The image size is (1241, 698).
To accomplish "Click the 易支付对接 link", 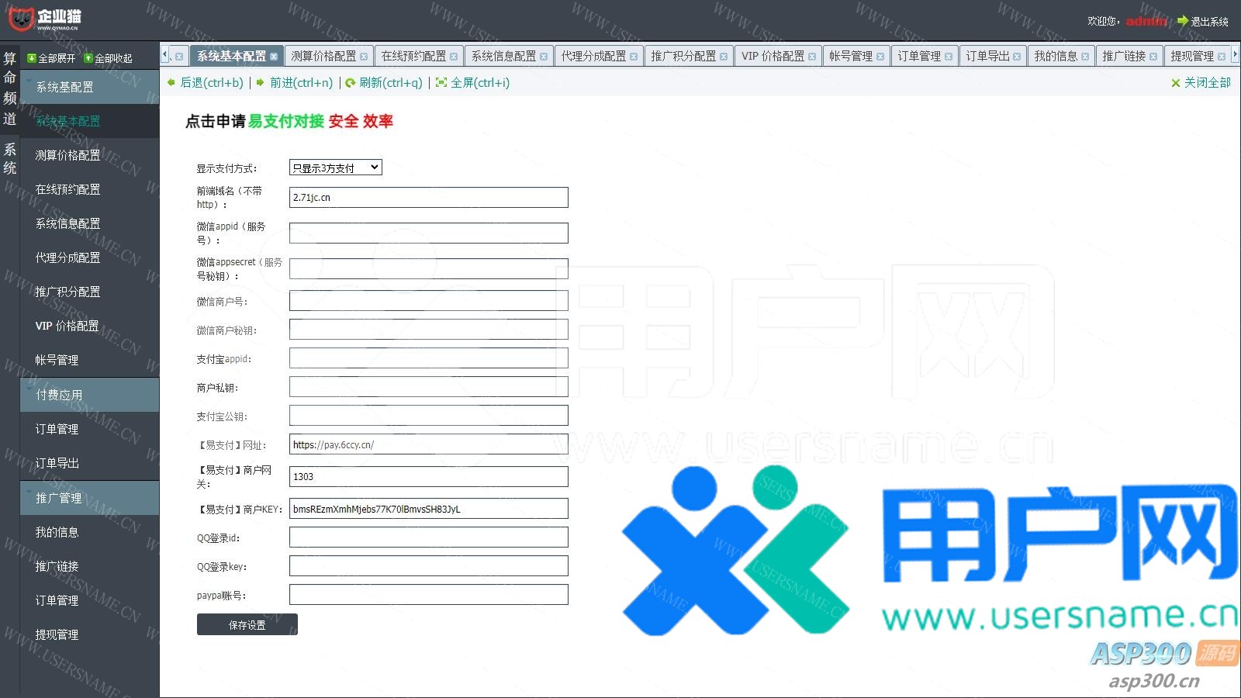I will [286, 121].
